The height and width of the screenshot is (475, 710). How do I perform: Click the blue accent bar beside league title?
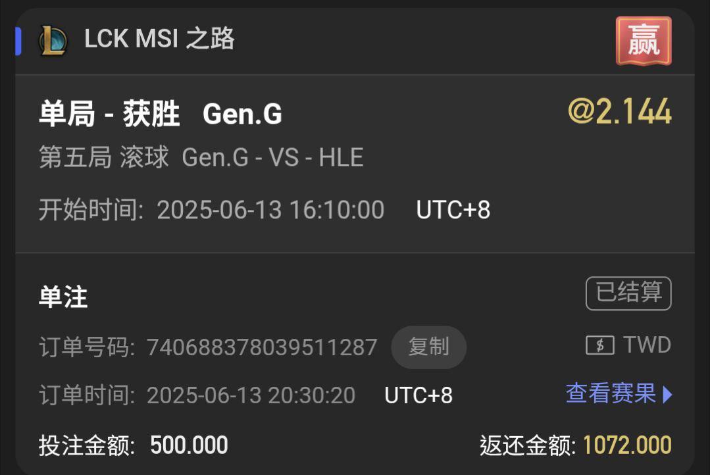(18, 41)
